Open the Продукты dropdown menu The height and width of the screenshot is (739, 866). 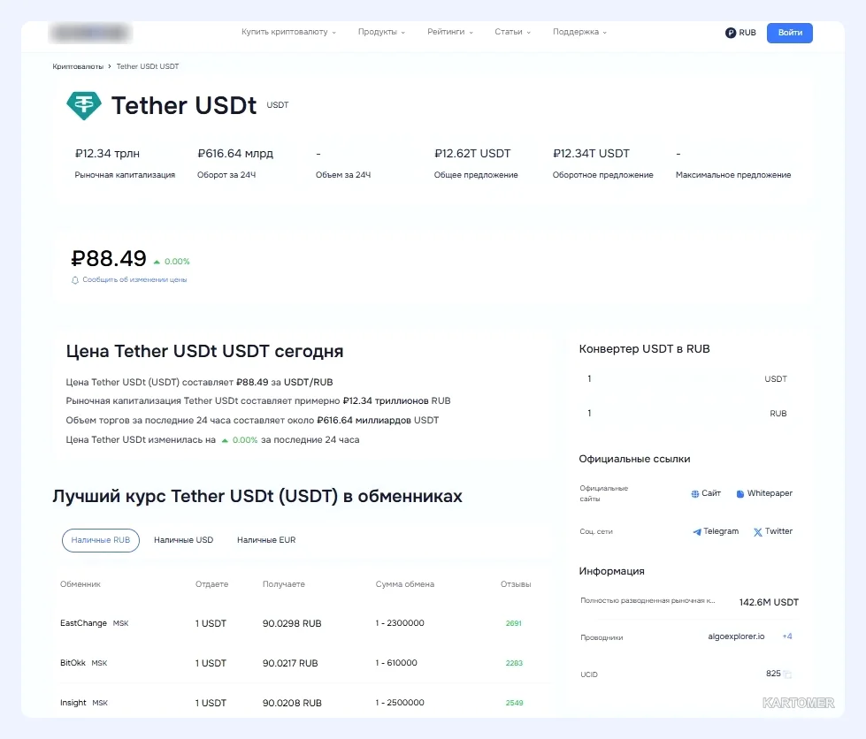coord(381,32)
